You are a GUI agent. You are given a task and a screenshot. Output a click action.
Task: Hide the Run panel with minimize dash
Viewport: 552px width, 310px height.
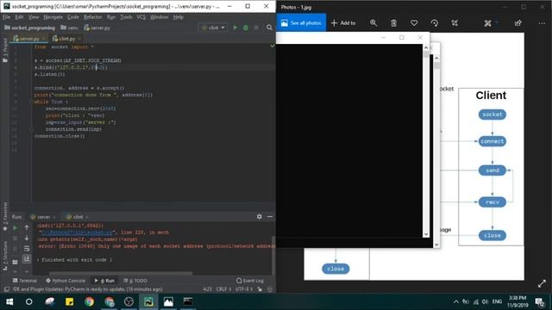270,216
